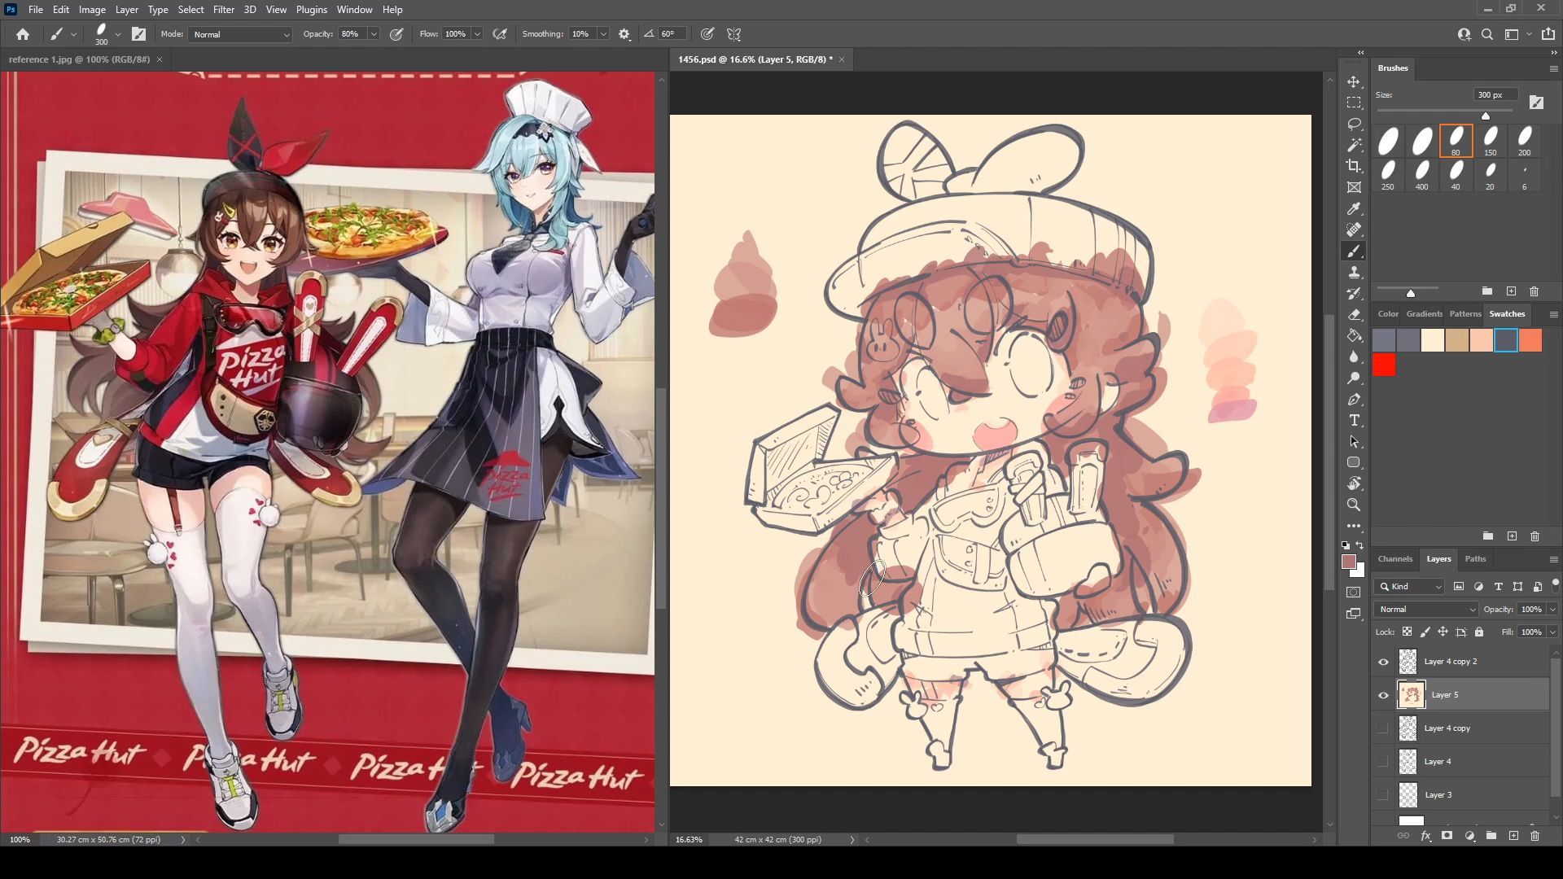The height and width of the screenshot is (879, 1563).
Task: Open layer Opacity dropdown arrow
Action: (1552, 609)
